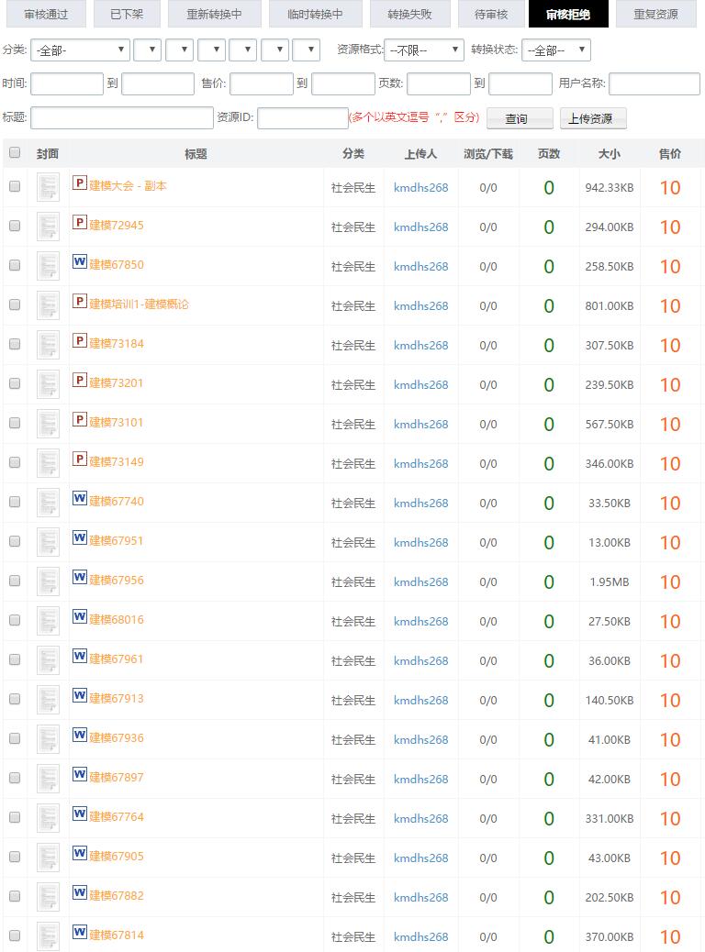The height and width of the screenshot is (952, 705).
Task: Expand the 资源格式 dropdown
Action: click(423, 50)
